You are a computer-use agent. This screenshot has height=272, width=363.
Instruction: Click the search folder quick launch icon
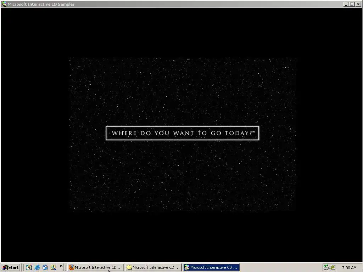(x=54, y=267)
